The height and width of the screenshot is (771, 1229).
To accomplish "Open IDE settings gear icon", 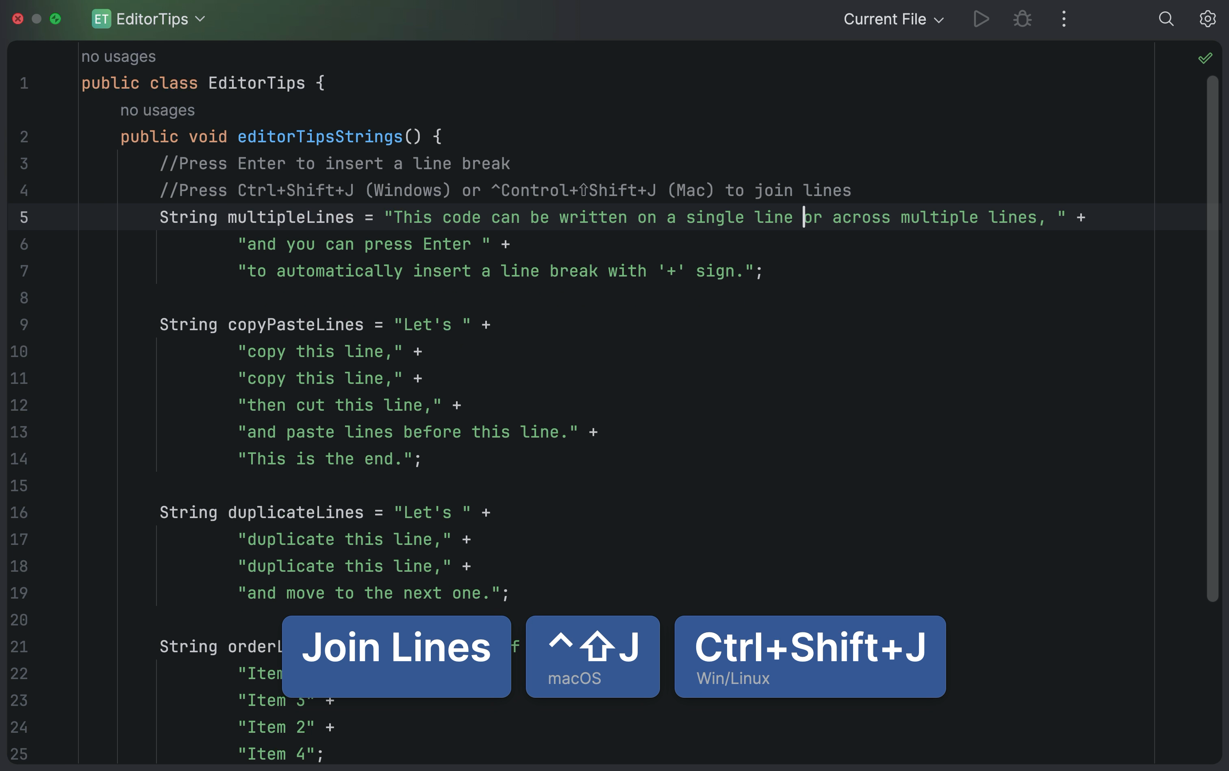I will pyautogui.click(x=1207, y=20).
